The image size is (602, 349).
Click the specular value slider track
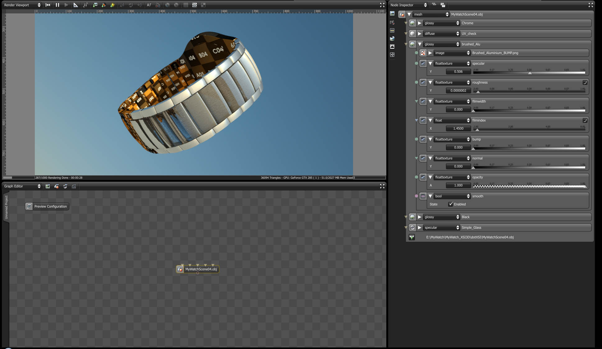point(529,73)
